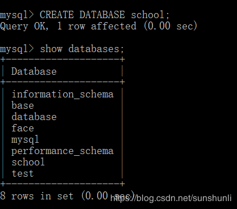Click the table's bottom border line

pyautogui.click(x=63, y=184)
